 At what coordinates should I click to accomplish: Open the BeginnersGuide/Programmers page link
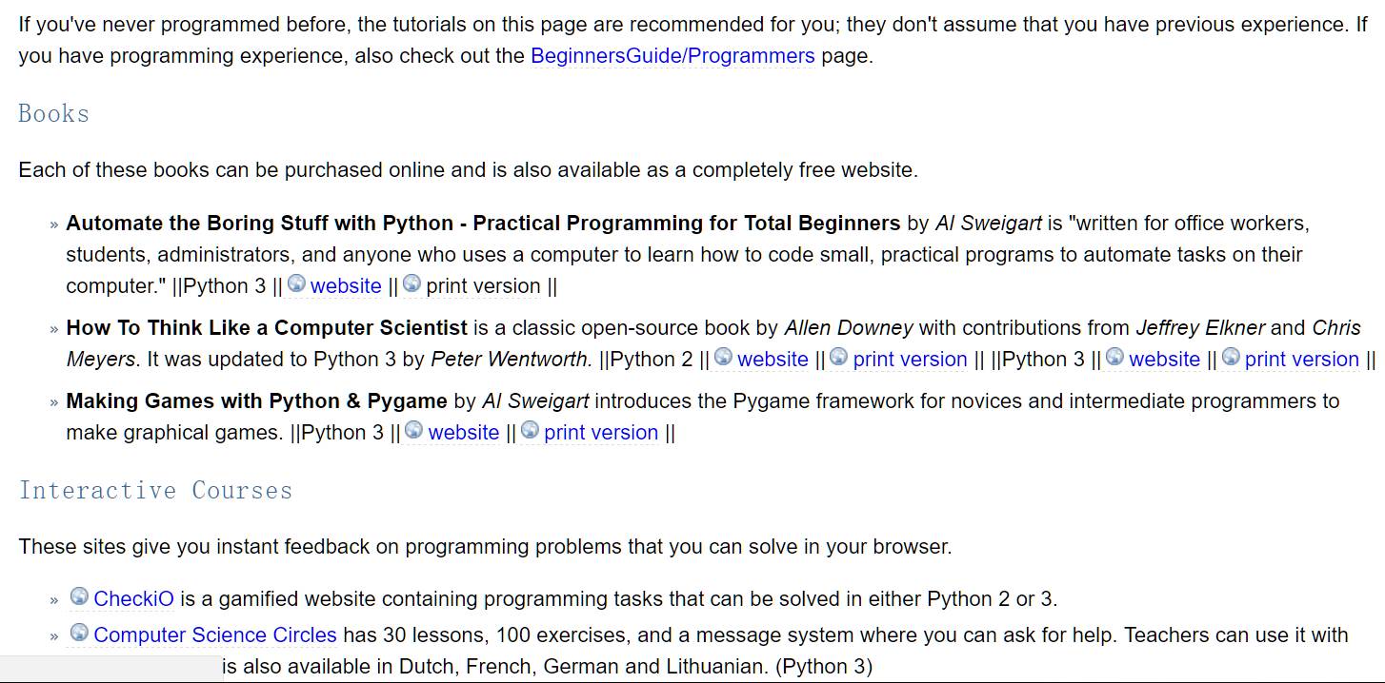672,55
